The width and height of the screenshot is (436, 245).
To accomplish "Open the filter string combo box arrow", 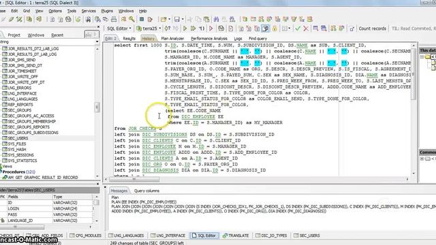I will pyautogui.click(x=97, y=42).
